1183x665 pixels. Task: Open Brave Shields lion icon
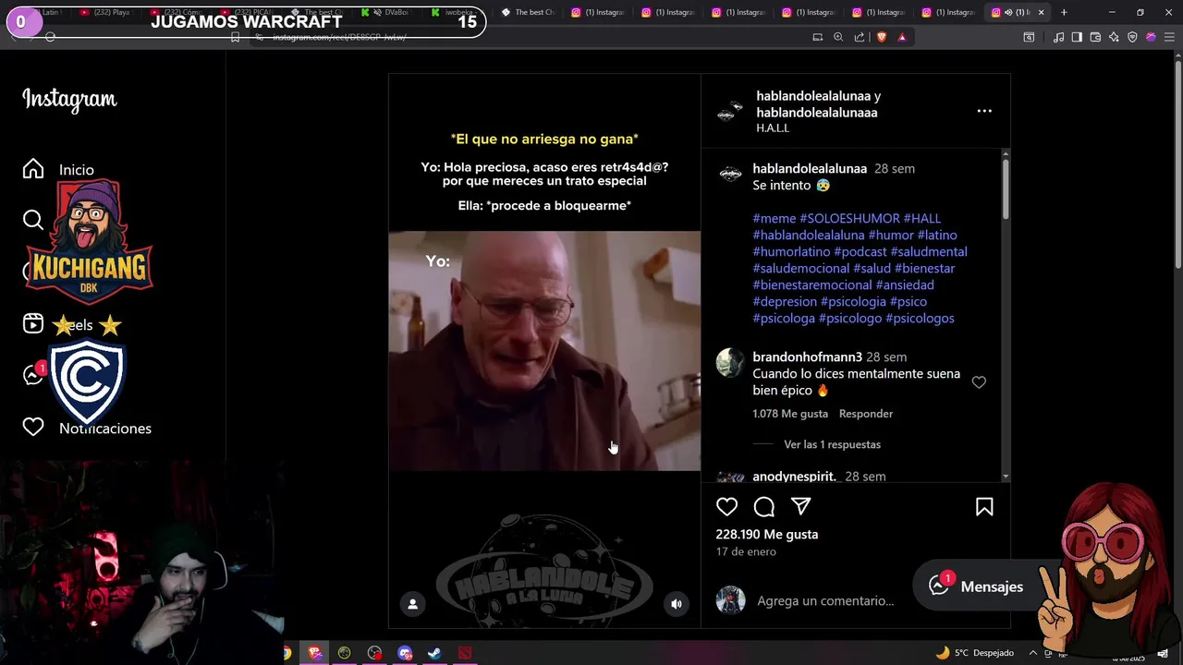[x=881, y=37]
